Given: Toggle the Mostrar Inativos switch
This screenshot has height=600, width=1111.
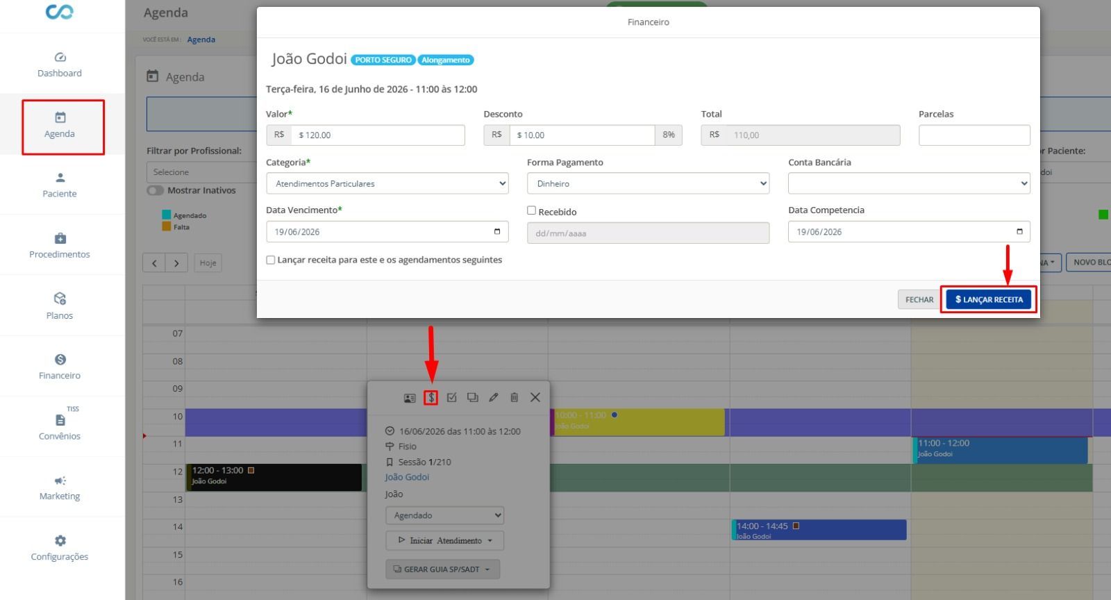Looking at the screenshot, I should pyautogui.click(x=155, y=190).
